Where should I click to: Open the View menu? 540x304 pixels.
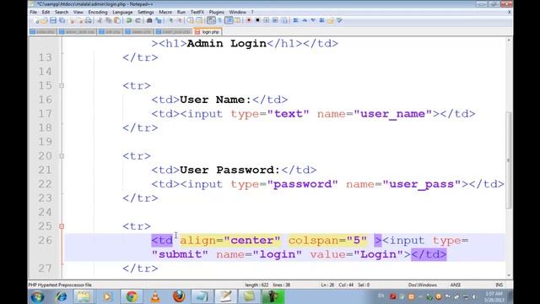coord(78,12)
